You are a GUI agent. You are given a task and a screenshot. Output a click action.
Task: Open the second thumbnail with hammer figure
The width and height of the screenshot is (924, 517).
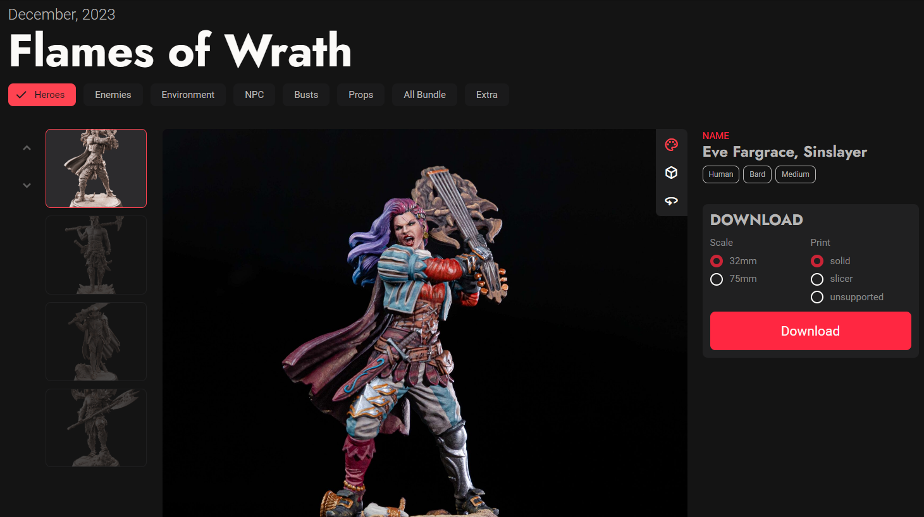click(x=96, y=255)
